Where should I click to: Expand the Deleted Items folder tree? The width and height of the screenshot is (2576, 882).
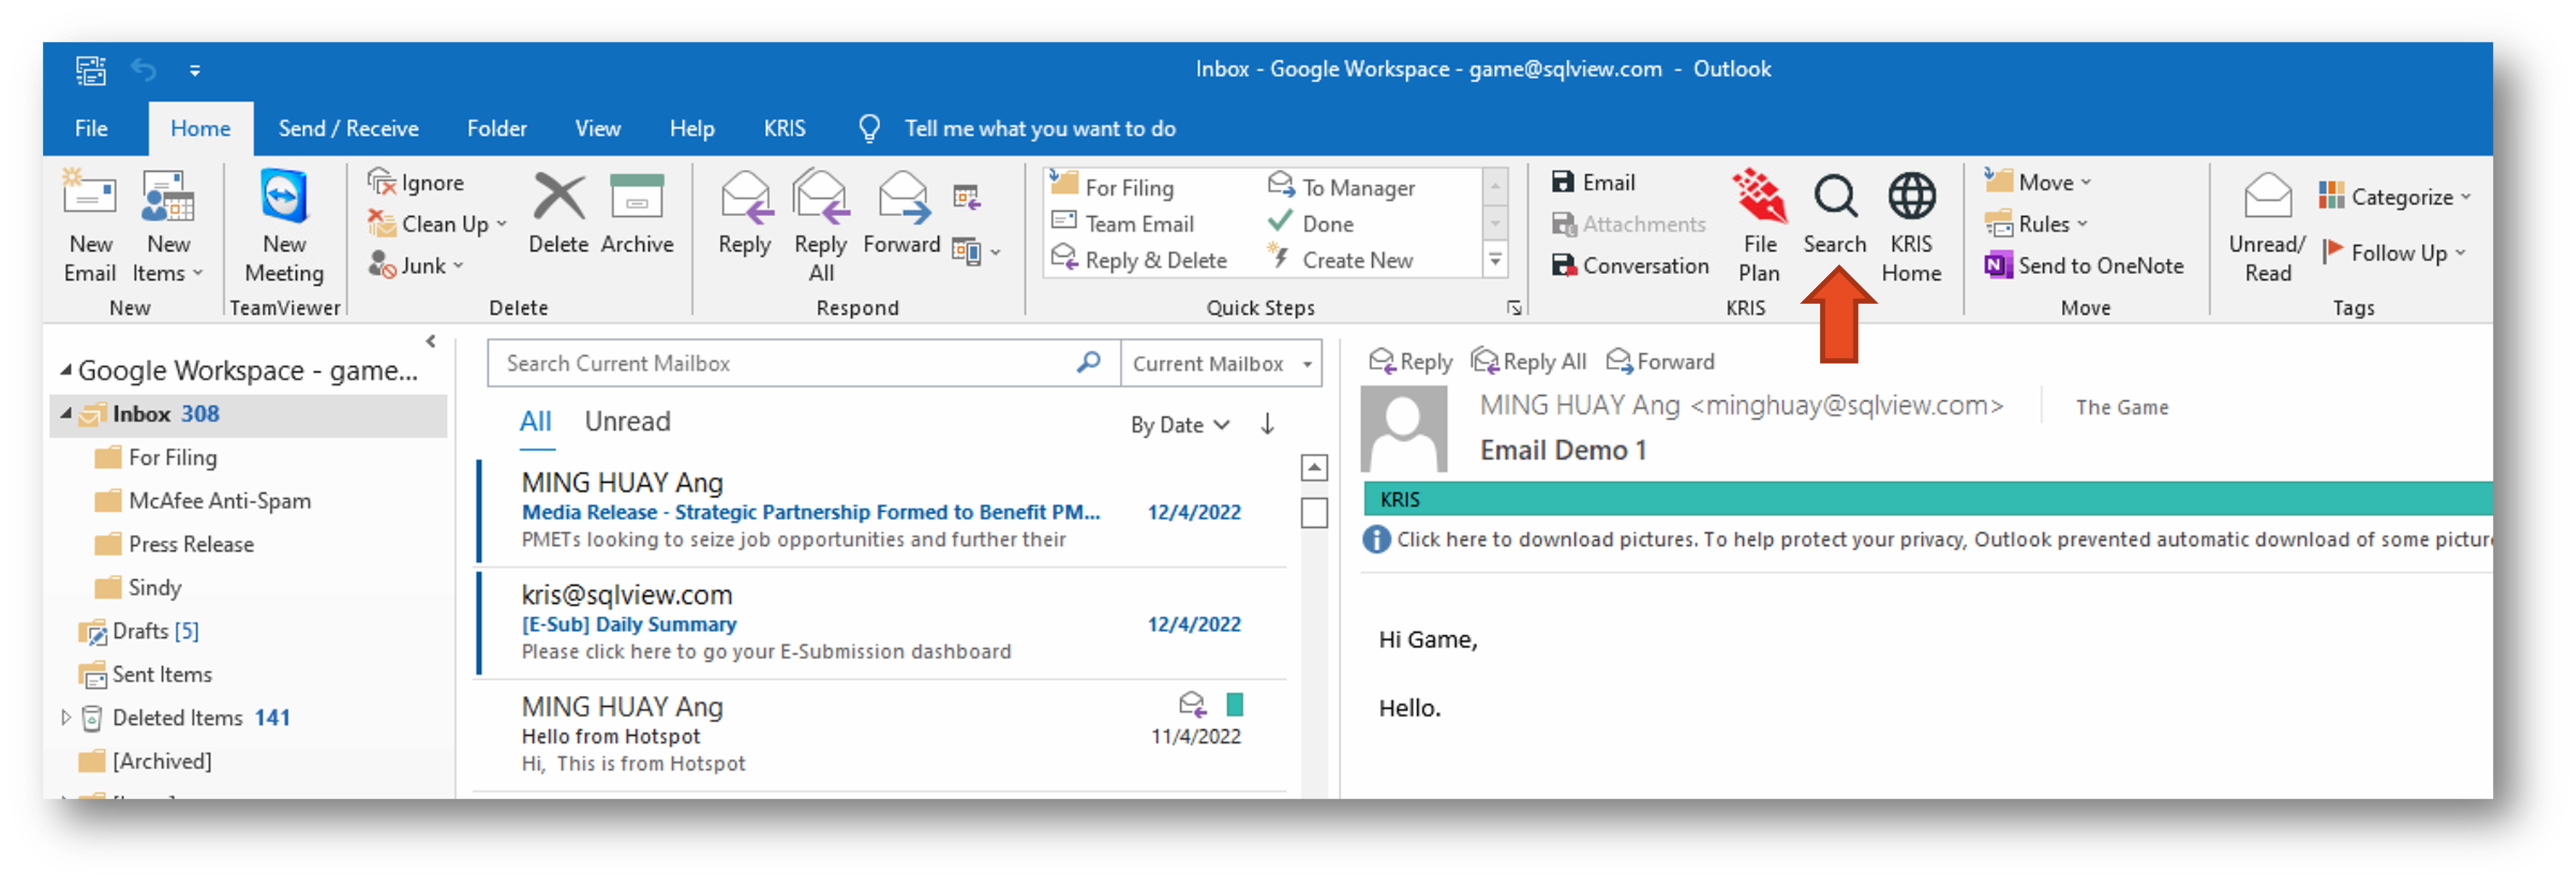tap(66, 717)
